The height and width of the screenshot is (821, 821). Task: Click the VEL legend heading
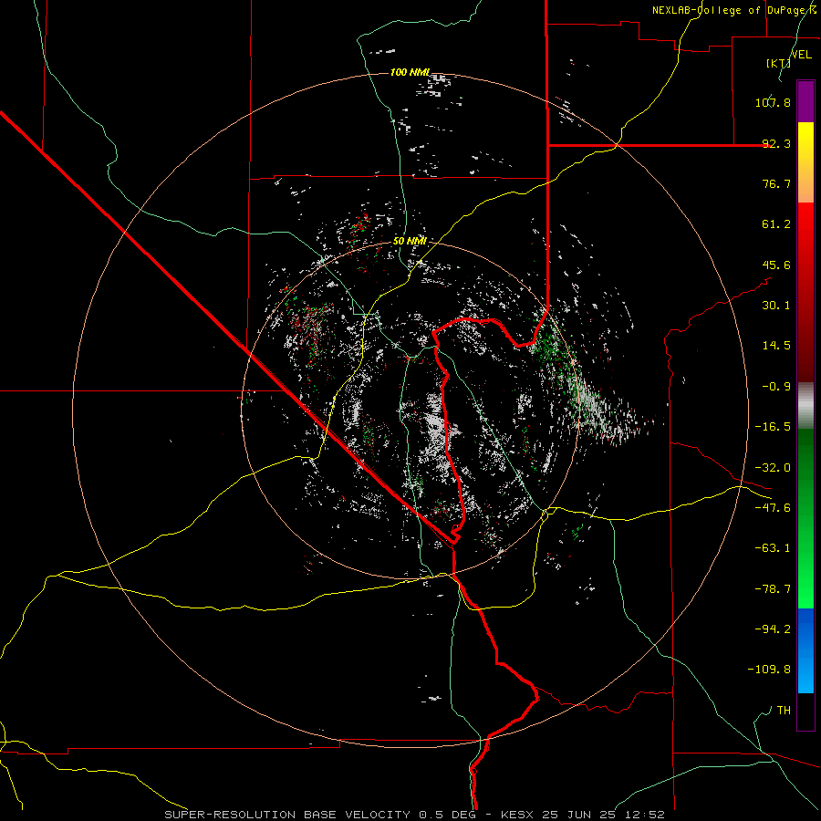801,55
